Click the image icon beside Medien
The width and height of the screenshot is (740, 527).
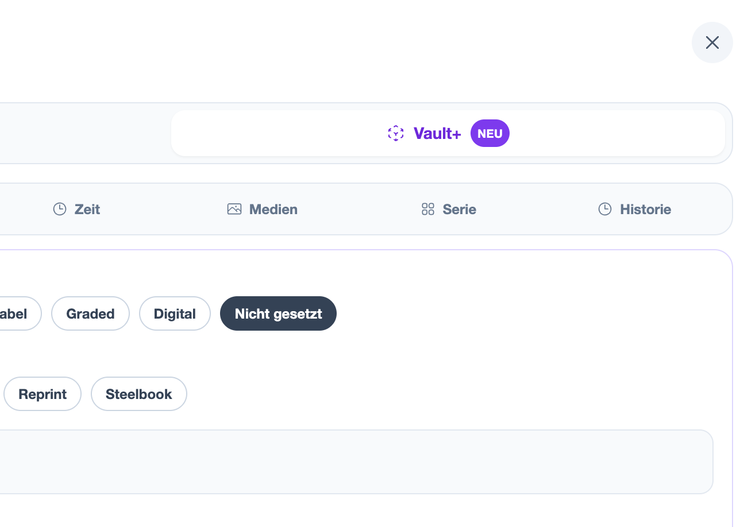pyautogui.click(x=234, y=209)
